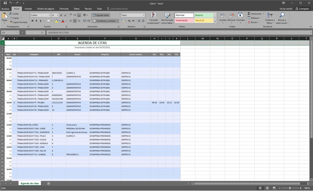This screenshot has width=313, height=191.
Task: Toggle italic formatting (K)
Action: pos(37,21)
